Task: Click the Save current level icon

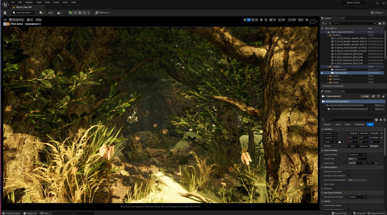Action: coord(5,12)
